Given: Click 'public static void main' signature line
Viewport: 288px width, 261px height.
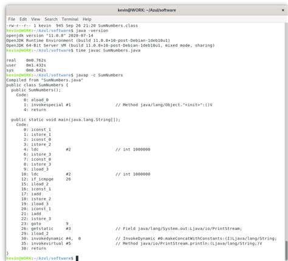Looking at the screenshot, I should (66, 120).
